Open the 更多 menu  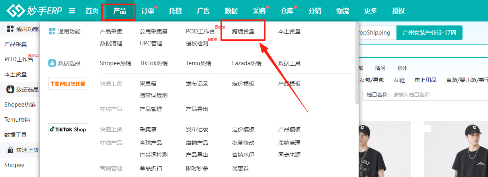coord(371,11)
